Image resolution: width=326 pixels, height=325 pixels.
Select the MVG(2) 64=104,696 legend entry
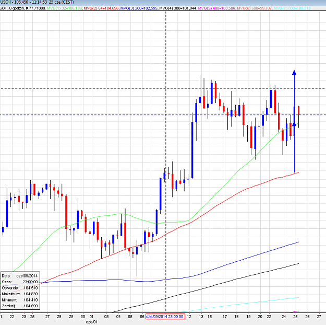tap(101, 8)
